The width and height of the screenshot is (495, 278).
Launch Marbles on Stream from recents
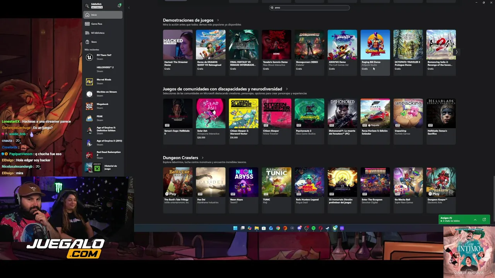point(102,93)
